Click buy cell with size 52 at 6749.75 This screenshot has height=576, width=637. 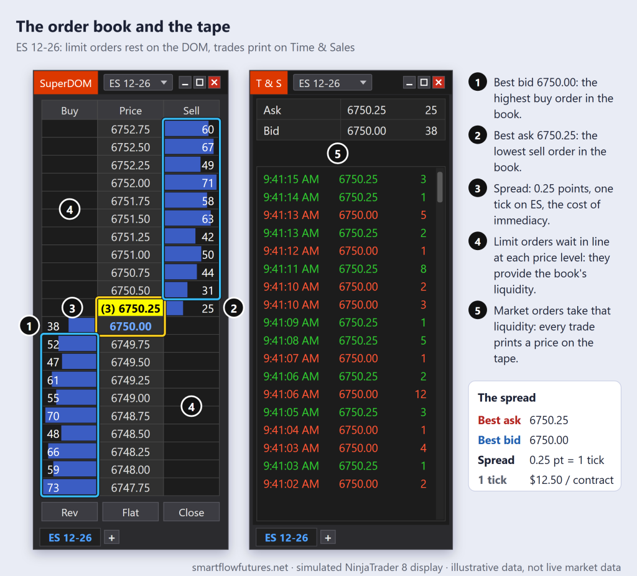[70, 344]
